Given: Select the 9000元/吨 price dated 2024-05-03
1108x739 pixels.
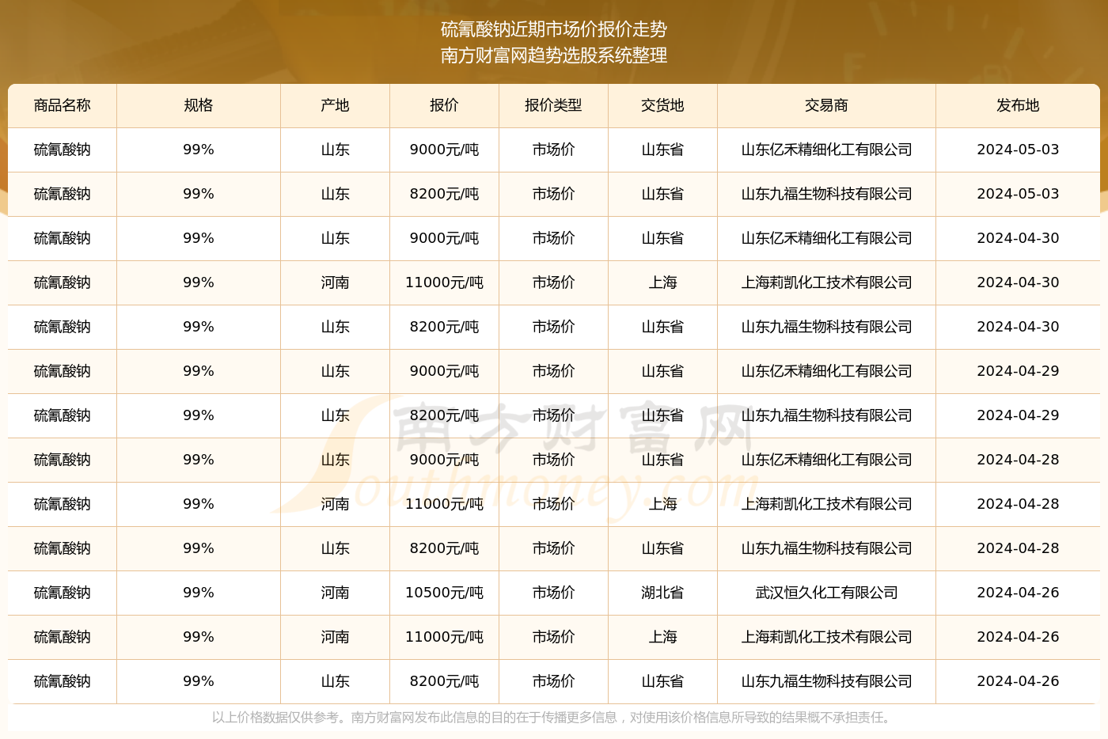Looking at the screenshot, I should pos(445,150).
